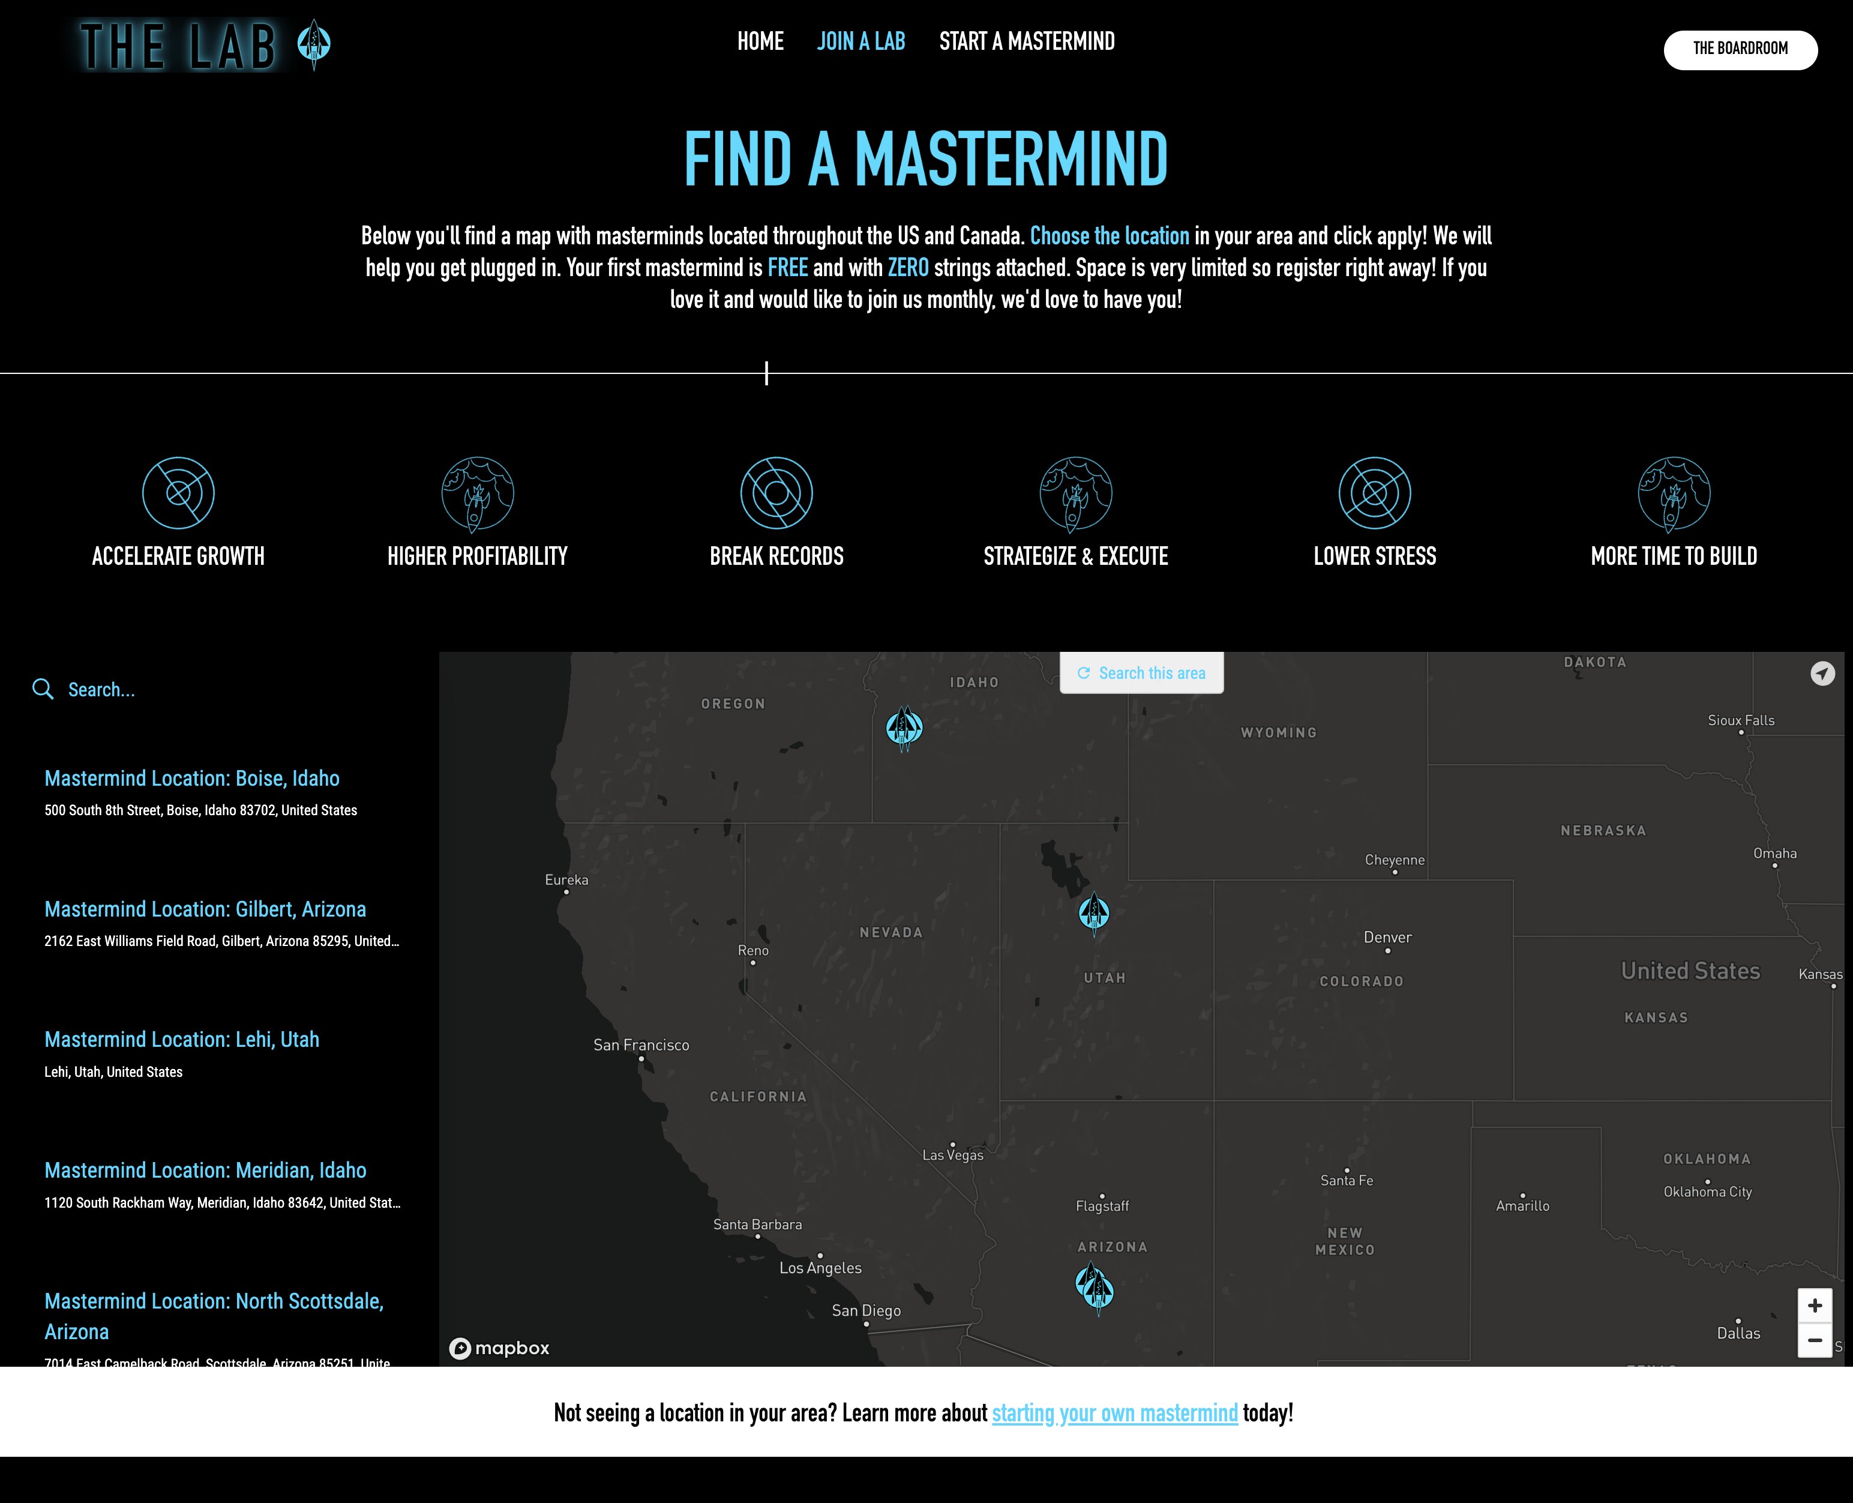The height and width of the screenshot is (1503, 1853).
Task: Follow the starting your own mastermind link
Action: click(x=1114, y=1412)
